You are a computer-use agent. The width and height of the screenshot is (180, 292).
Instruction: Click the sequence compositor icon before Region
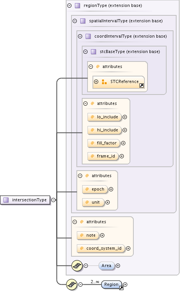[72, 285]
